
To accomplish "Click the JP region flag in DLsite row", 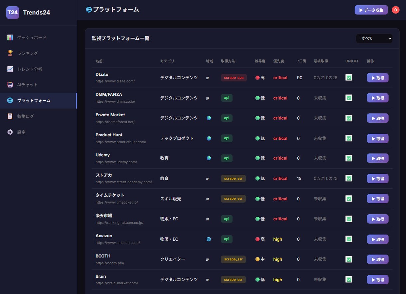I will pos(208,78).
